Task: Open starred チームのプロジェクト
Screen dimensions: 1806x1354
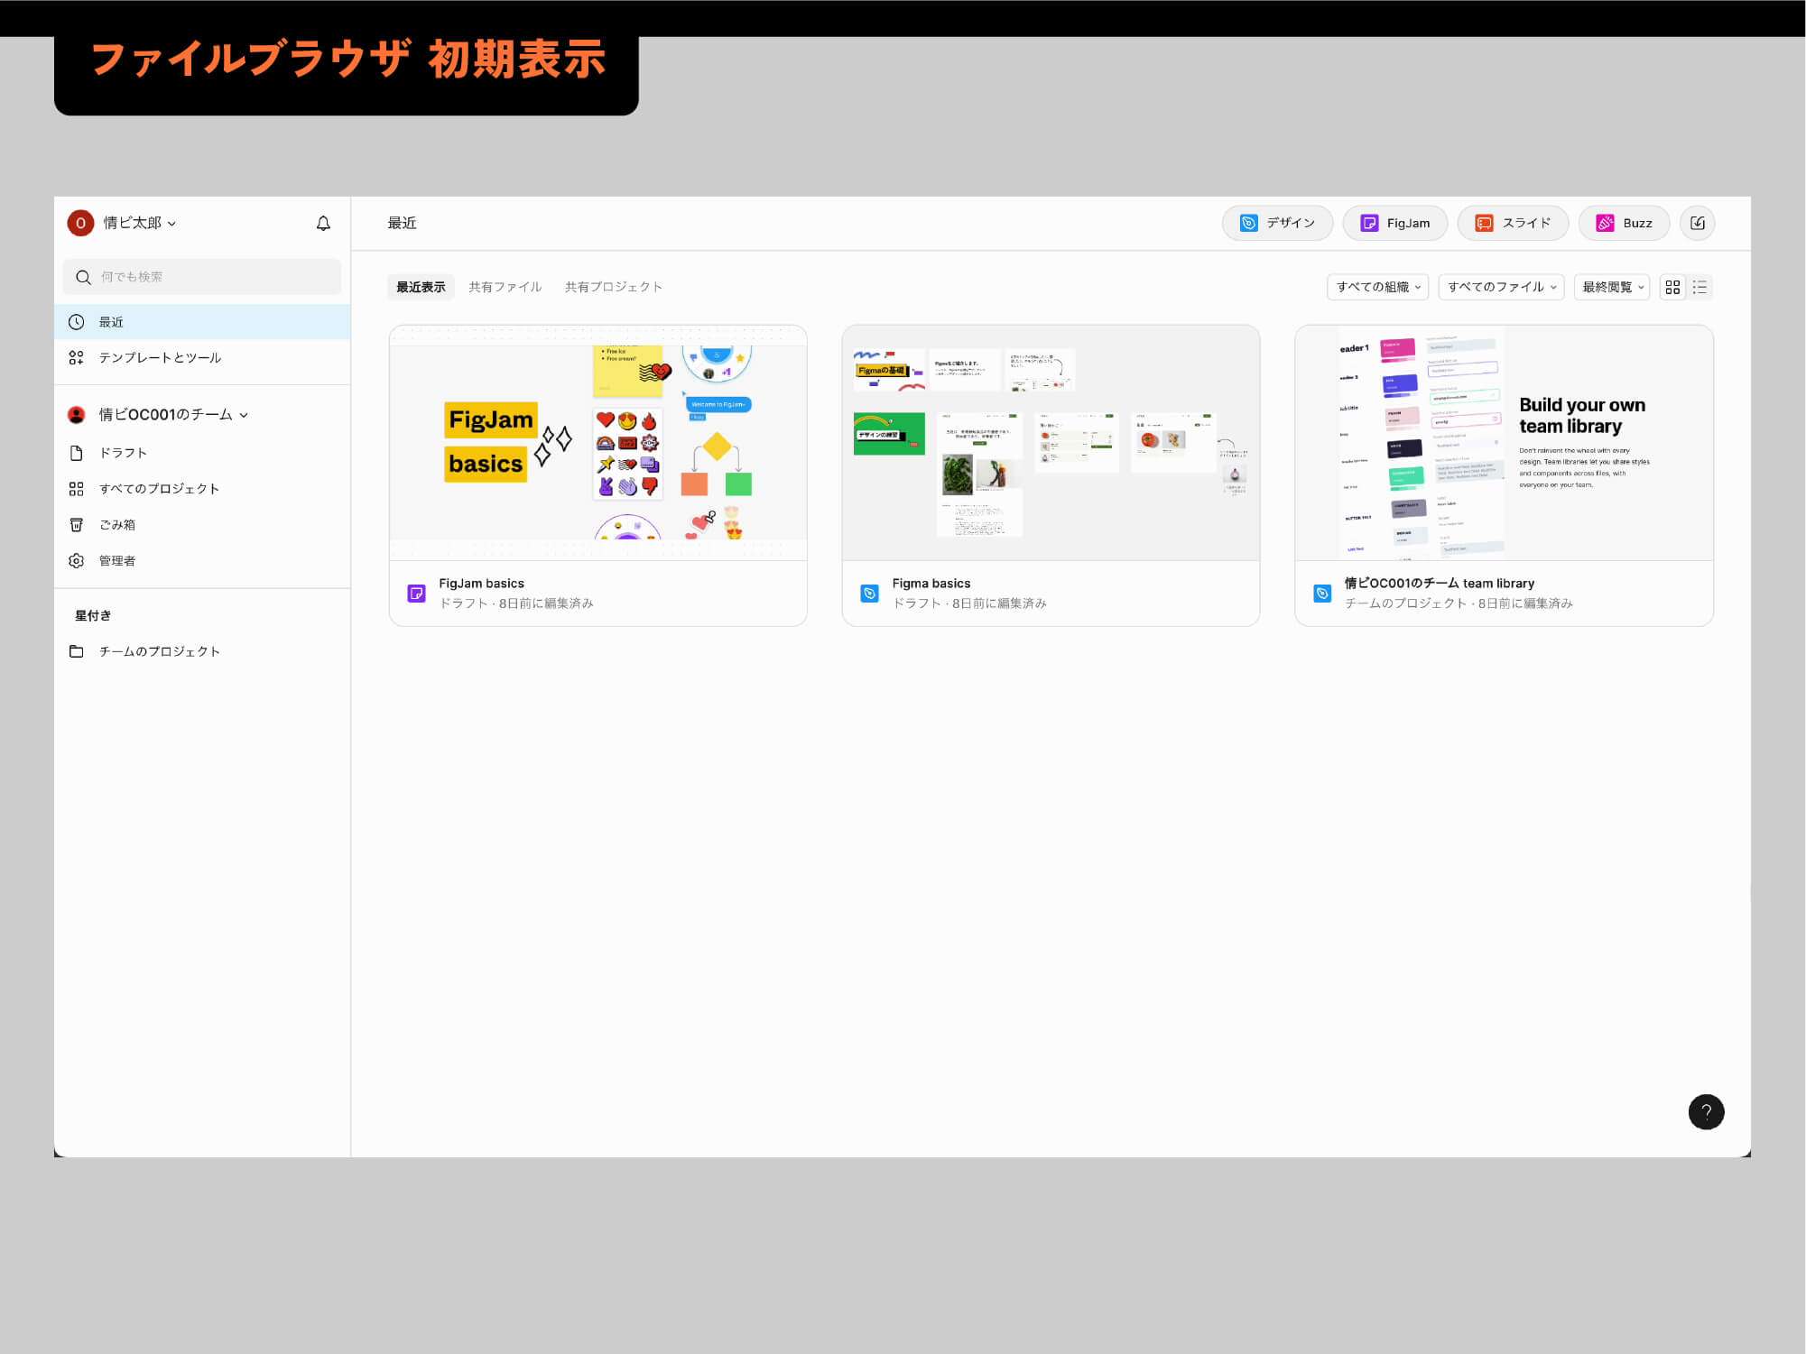Action: click(x=202, y=651)
